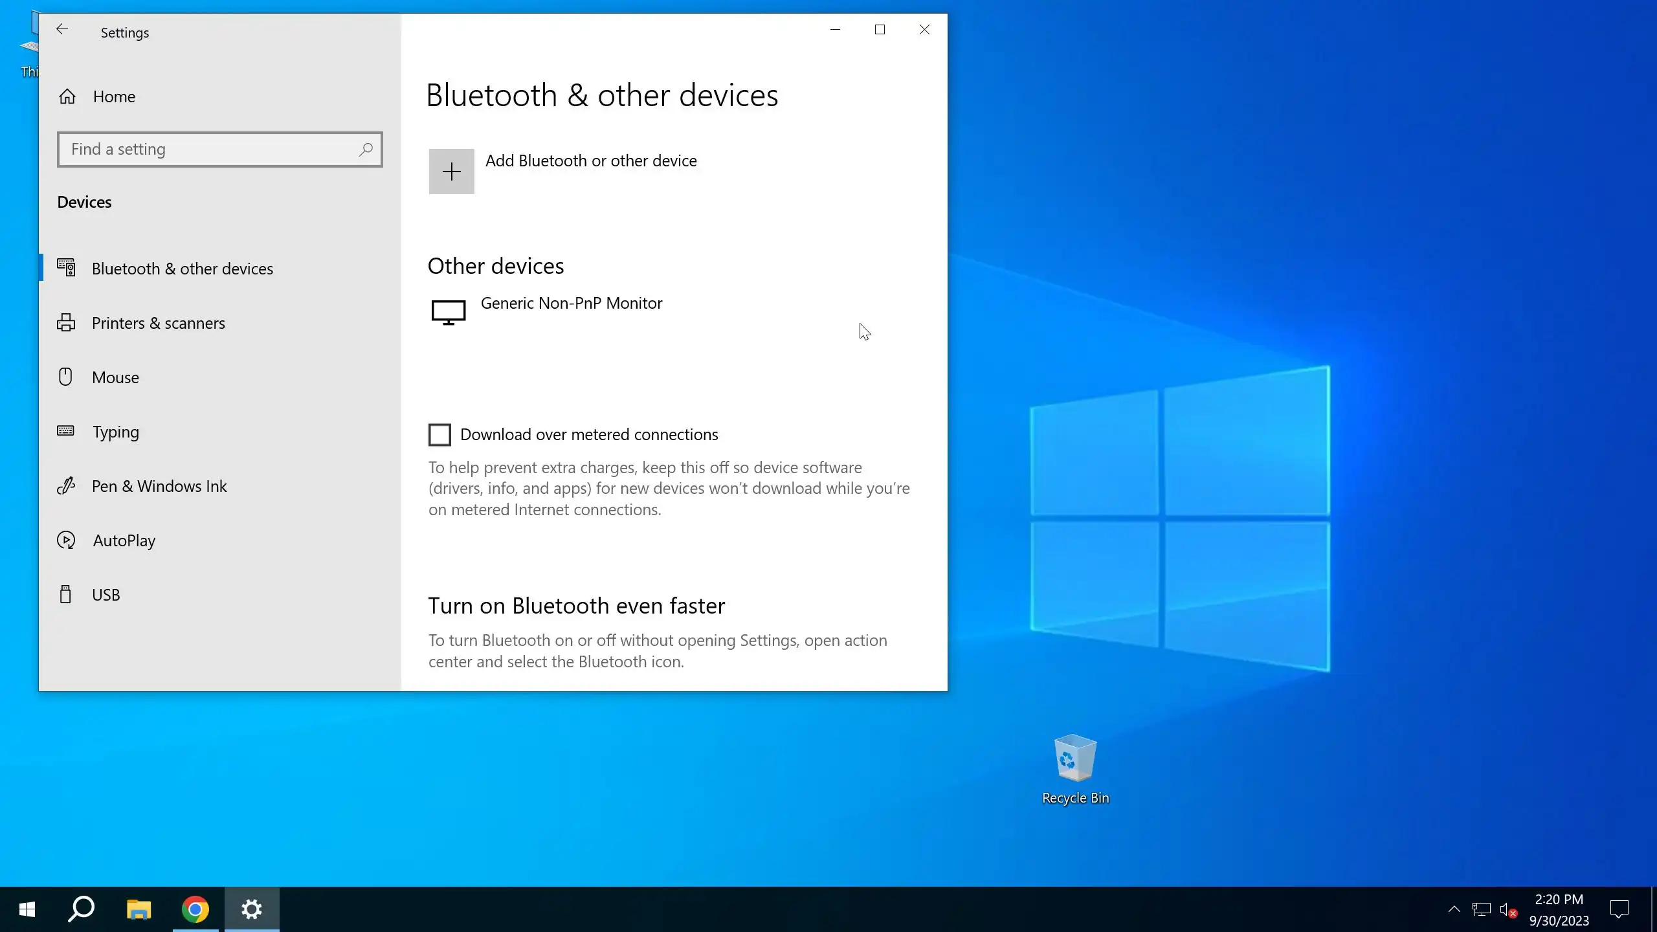This screenshot has height=932, width=1657.
Task: Select Bluetooth & other devices in sidebar
Action: (182, 269)
